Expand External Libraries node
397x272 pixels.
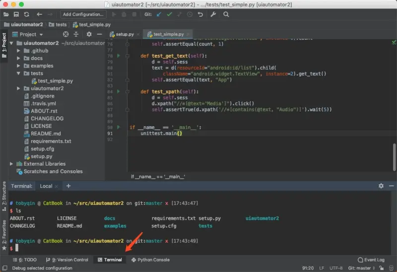point(11,164)
